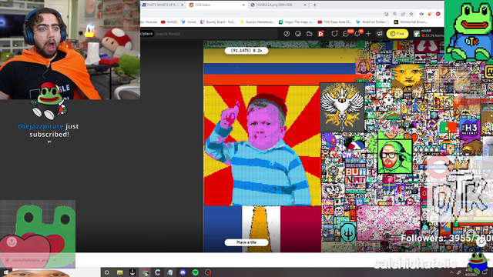Open the Mizkif on Twitter bookmark
493x277 pixels.
(x=373, y=22)
